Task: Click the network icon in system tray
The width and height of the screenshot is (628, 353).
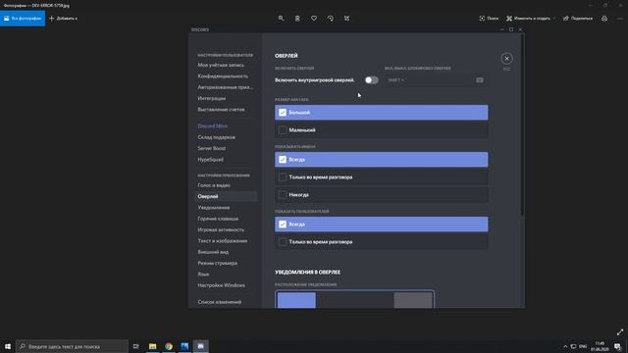Action: click(x=573, y=346)
